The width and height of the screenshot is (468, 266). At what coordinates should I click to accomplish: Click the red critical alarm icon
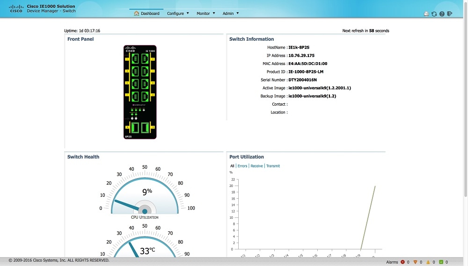[402, 262]
